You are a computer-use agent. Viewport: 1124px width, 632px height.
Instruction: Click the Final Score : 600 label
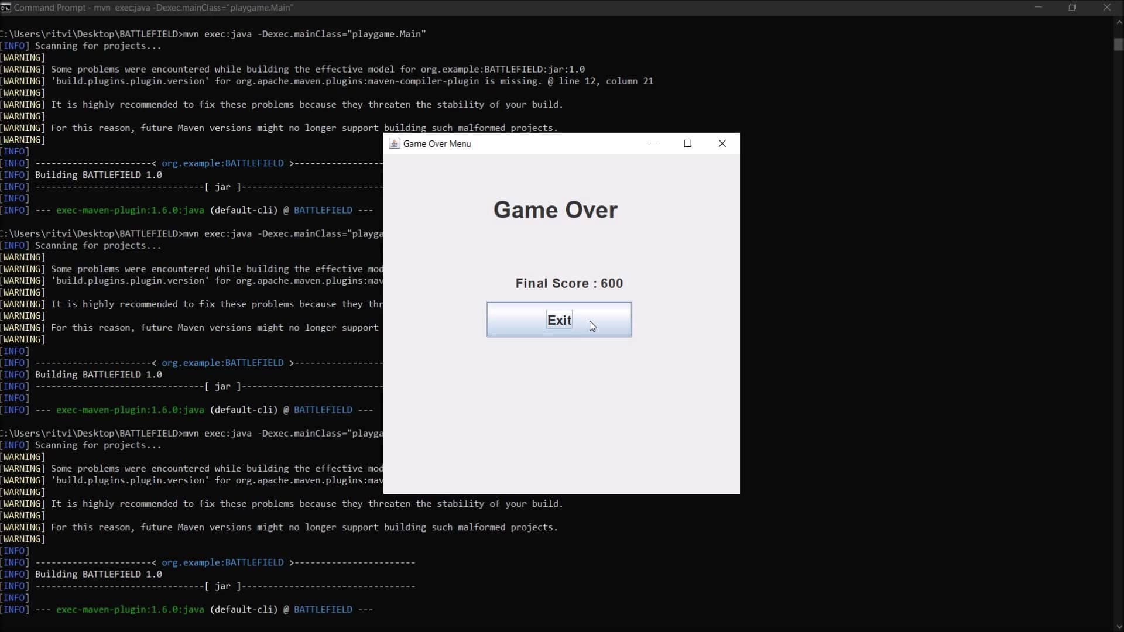point(569,283)
